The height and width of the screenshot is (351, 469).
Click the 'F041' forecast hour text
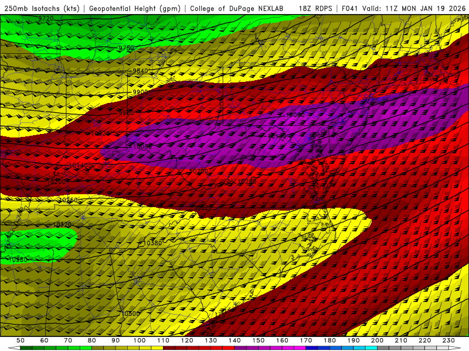pyautogui.click(x=349, y=9)
